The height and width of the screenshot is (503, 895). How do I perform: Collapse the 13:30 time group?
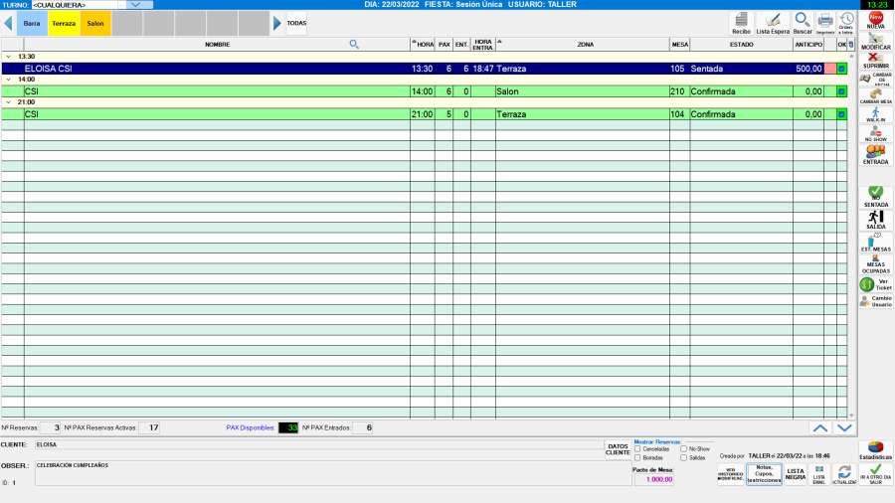pos(8,57)
